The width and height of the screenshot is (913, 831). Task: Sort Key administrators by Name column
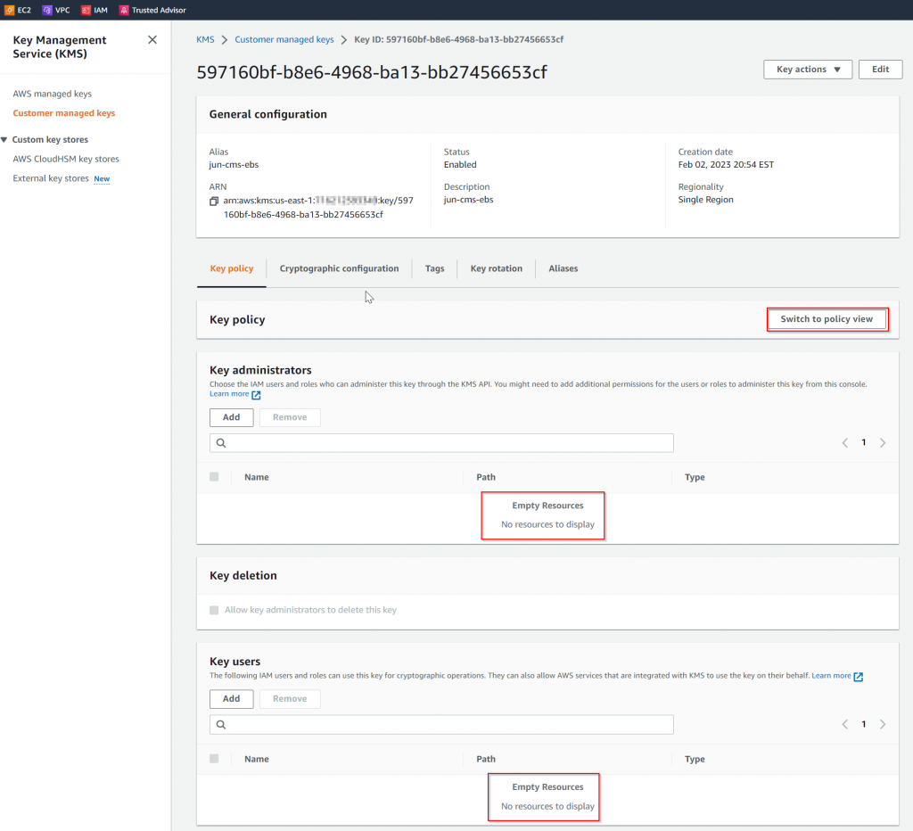(257, 477)
